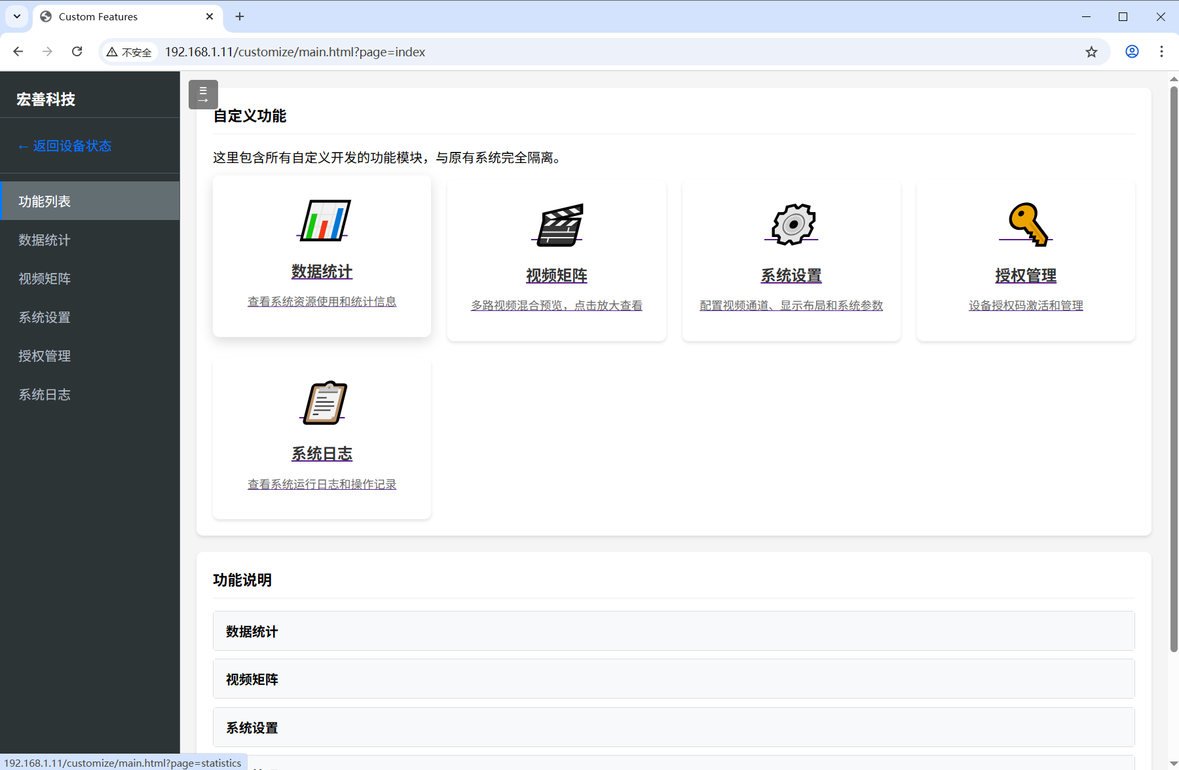Click the golden key icon for 授权管理
Screen dimensions: 1179x770
1028,225
